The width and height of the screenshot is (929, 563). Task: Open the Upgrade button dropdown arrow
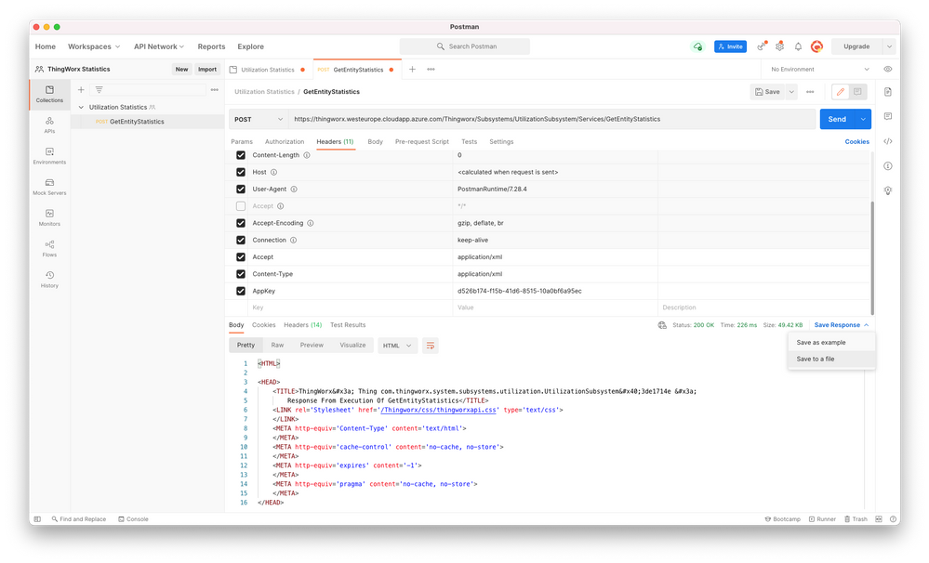click(889, 46)
